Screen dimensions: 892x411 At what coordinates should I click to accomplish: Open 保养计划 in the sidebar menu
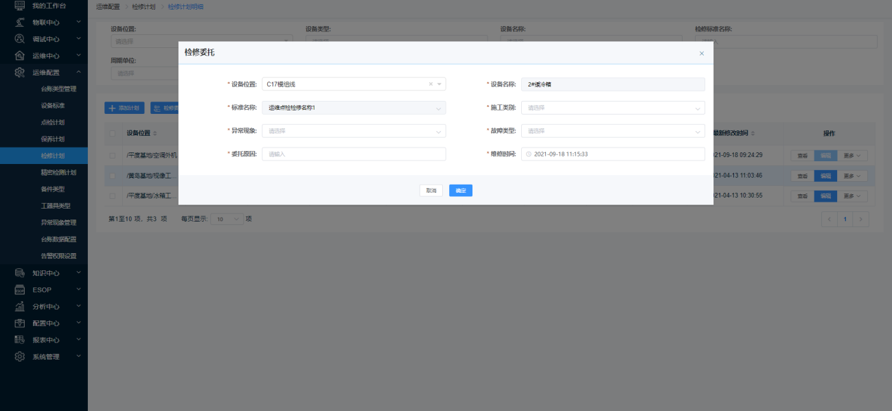[x=53, y=139]
